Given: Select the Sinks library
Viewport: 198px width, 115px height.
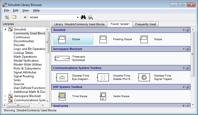Looking at the screenshot, I should pos(17,80).
